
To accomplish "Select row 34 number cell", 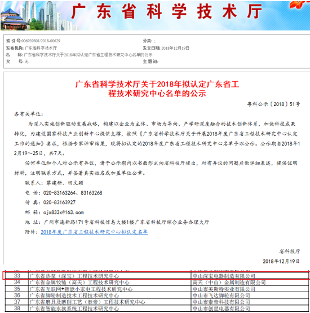I will point(17,282).
